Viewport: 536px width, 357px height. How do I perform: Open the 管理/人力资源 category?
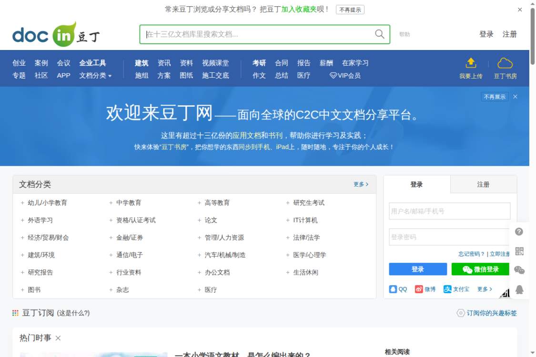point(224,238)
